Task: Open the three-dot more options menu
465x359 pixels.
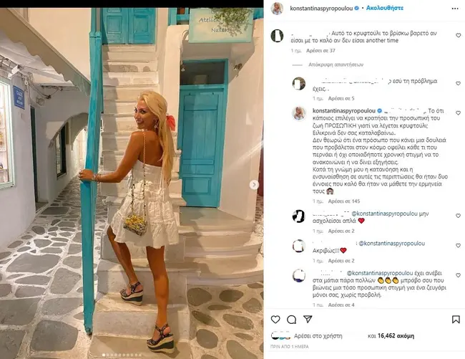Action: pyautogui.click(x=455, y=9)
